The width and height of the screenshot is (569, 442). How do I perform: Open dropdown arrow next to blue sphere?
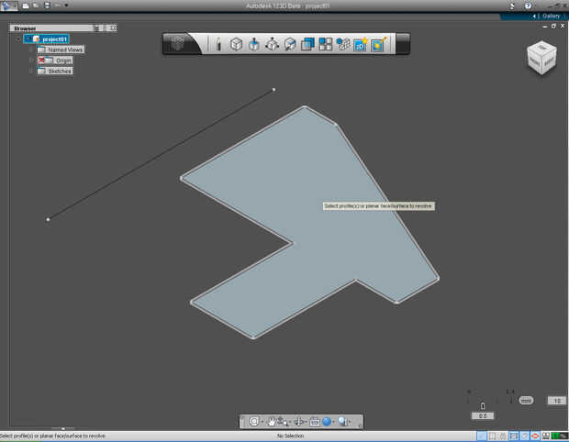pos(333,422)
